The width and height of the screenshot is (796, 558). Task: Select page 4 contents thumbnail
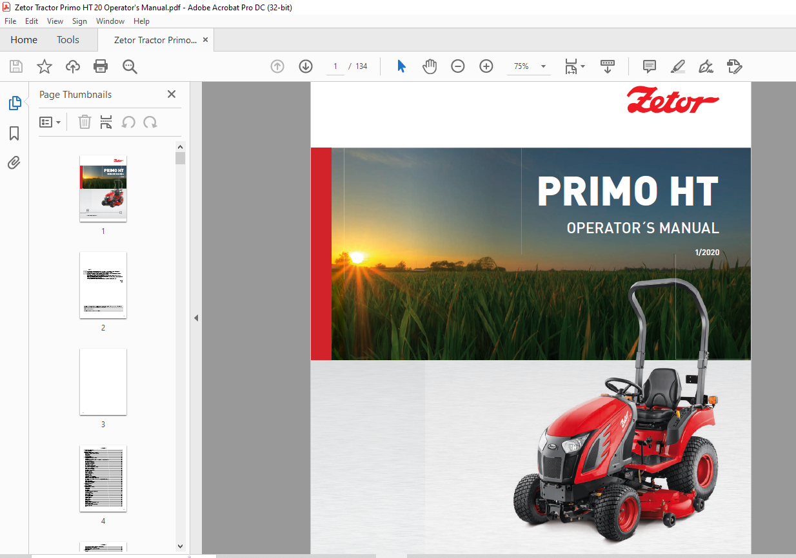pos(103,478)
